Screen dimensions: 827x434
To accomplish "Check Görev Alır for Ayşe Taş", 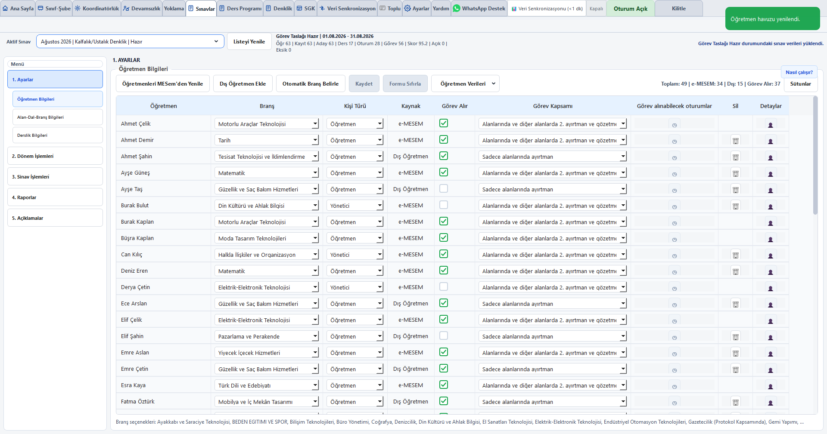I will coord(444,188).
